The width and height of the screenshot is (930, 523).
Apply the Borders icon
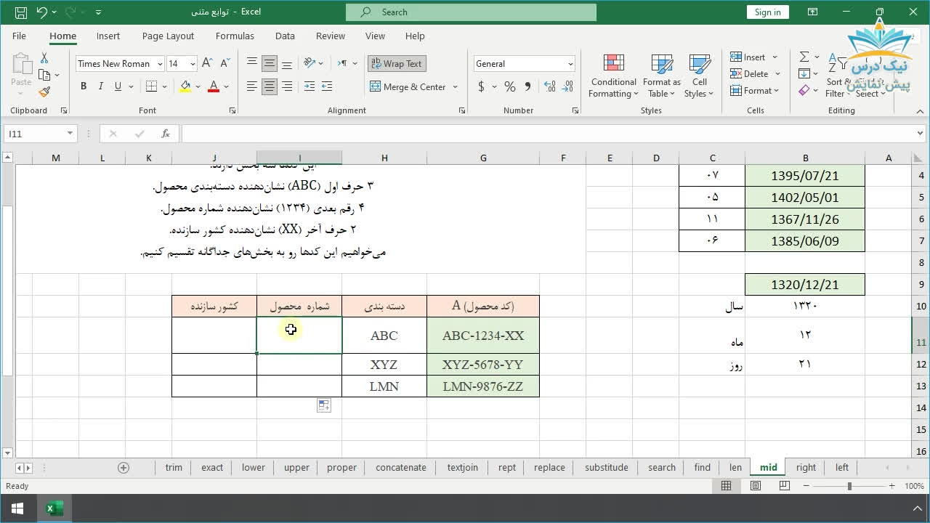151,86
